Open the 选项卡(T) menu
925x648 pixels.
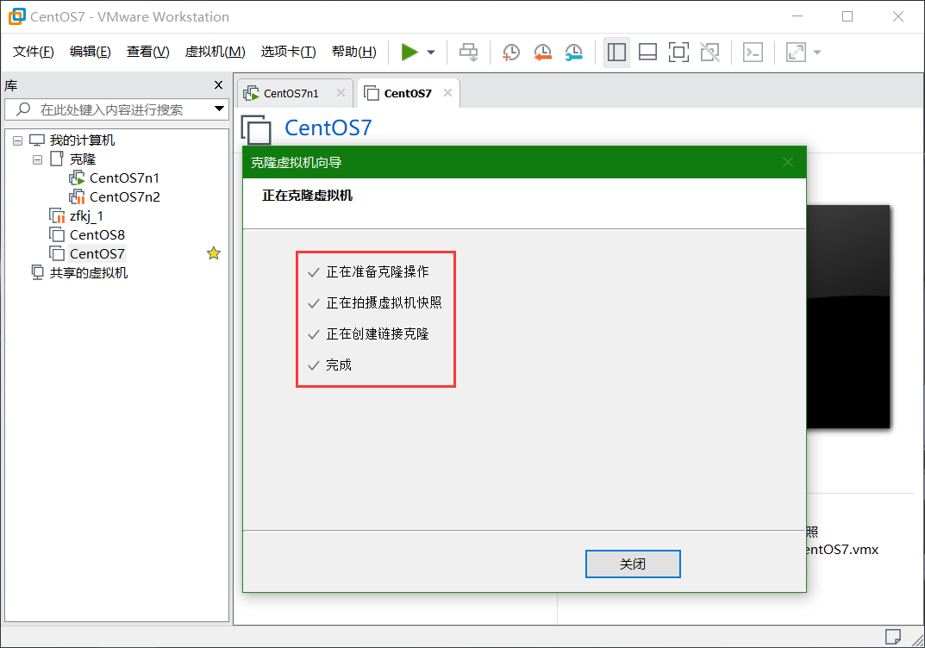coord(288,52)
